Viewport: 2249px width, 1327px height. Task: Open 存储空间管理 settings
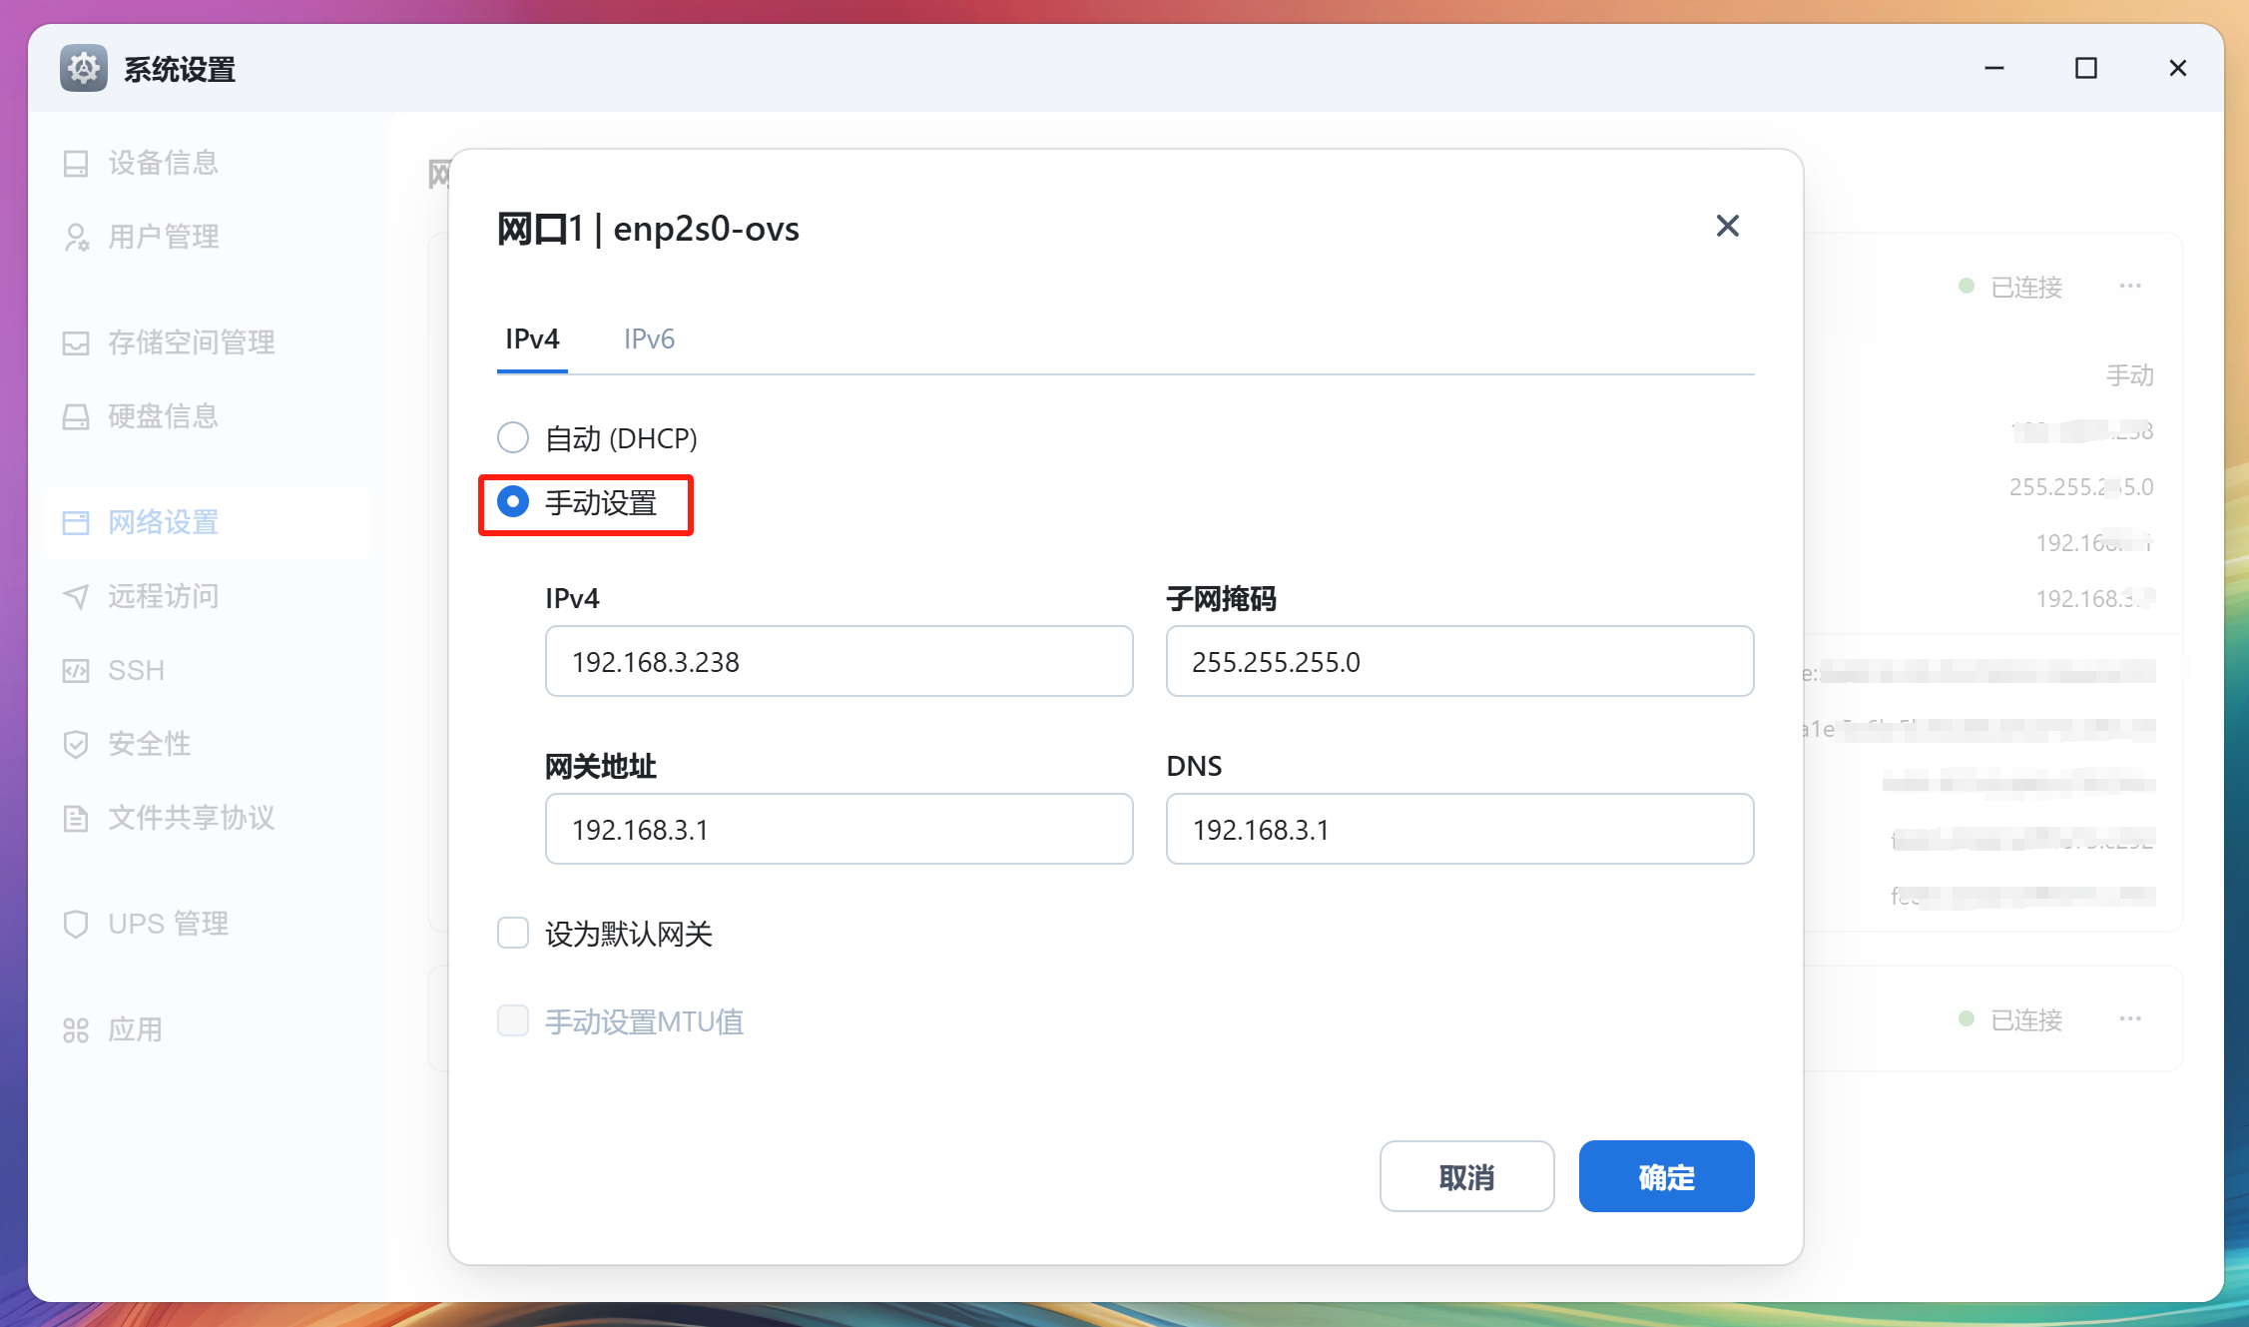[191, 342]
